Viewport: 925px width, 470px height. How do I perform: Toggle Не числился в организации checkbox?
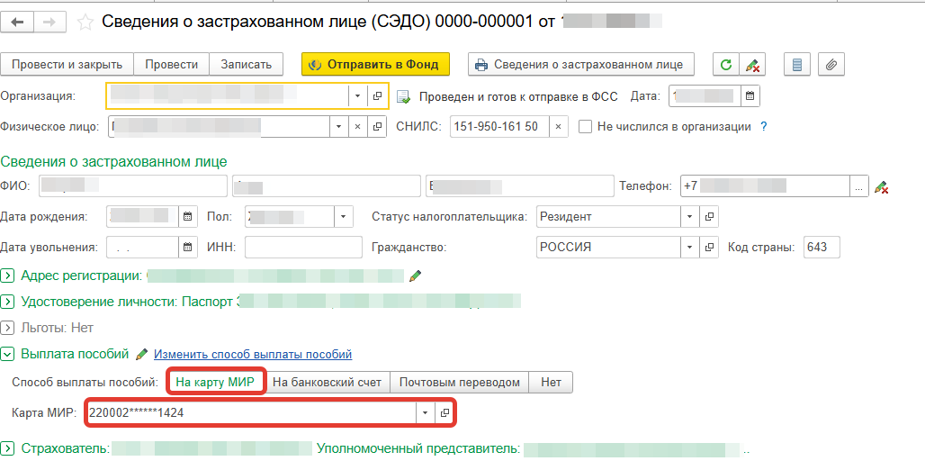click(585, 126)
